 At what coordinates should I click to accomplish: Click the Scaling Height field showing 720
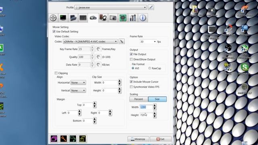click(146, 115)
